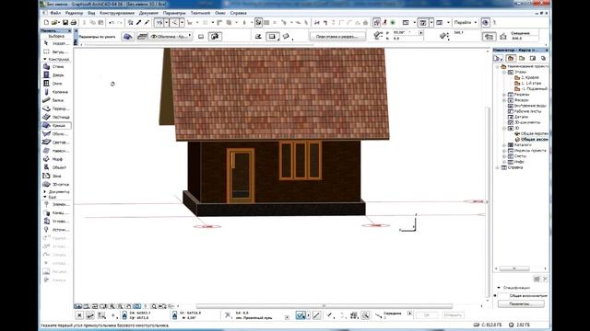This screenshot has height=331, width=590.
Task: Select the Zone (Зона) tool
Action: [x=55, y=176]
